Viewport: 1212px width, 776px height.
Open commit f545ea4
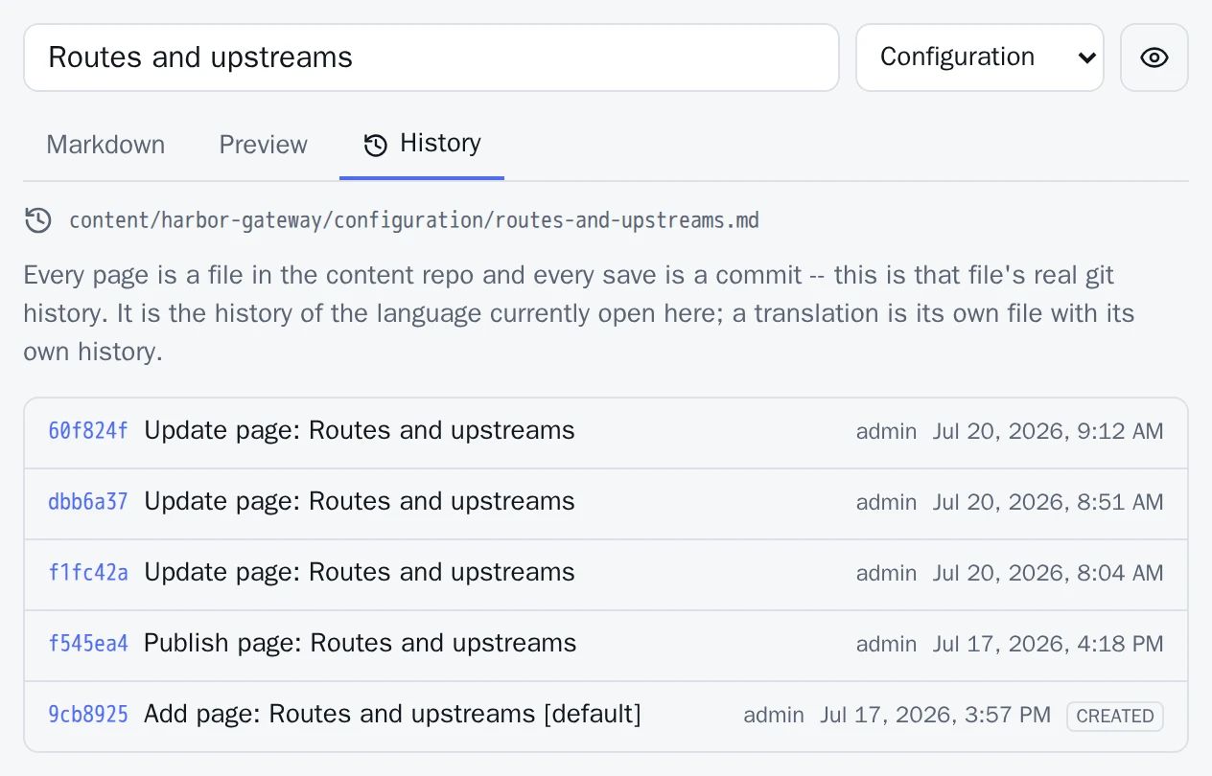click(88, 644)
